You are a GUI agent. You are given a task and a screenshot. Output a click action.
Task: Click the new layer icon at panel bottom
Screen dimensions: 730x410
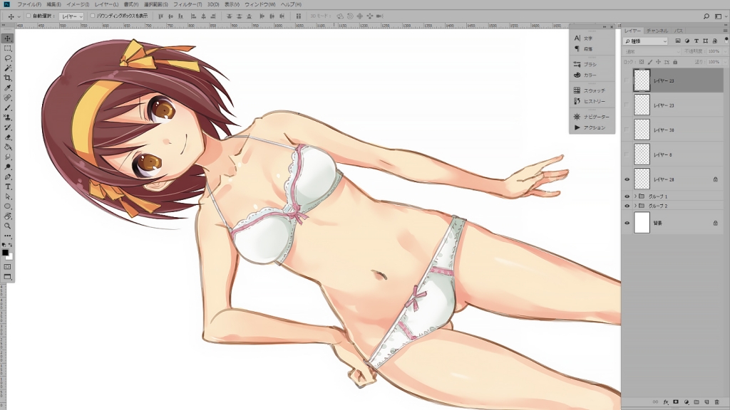[x=706, y=402]
